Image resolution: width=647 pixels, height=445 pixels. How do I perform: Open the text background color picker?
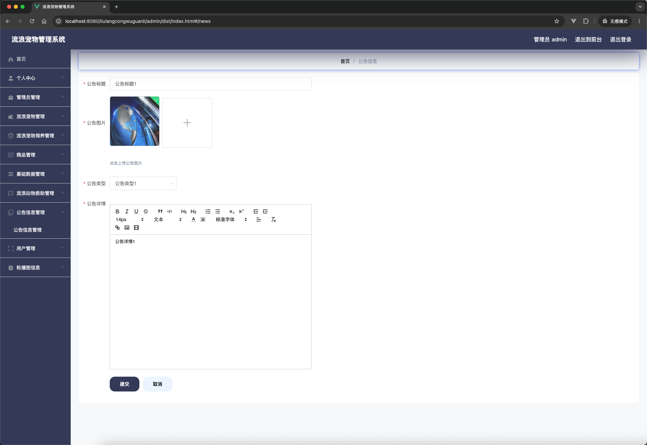tap(203, 219)
